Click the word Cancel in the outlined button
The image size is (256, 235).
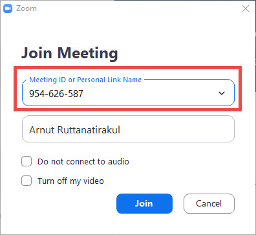tap(209, 203)
